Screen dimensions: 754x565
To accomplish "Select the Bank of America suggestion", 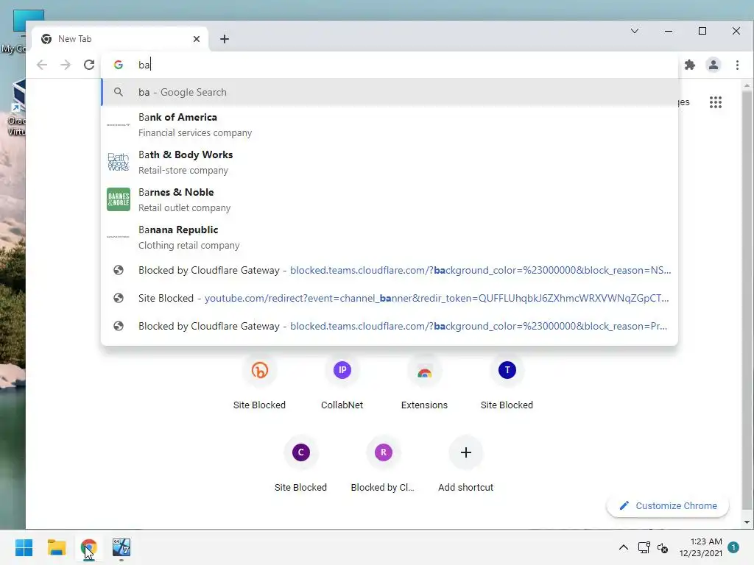I will pos(390,125).
